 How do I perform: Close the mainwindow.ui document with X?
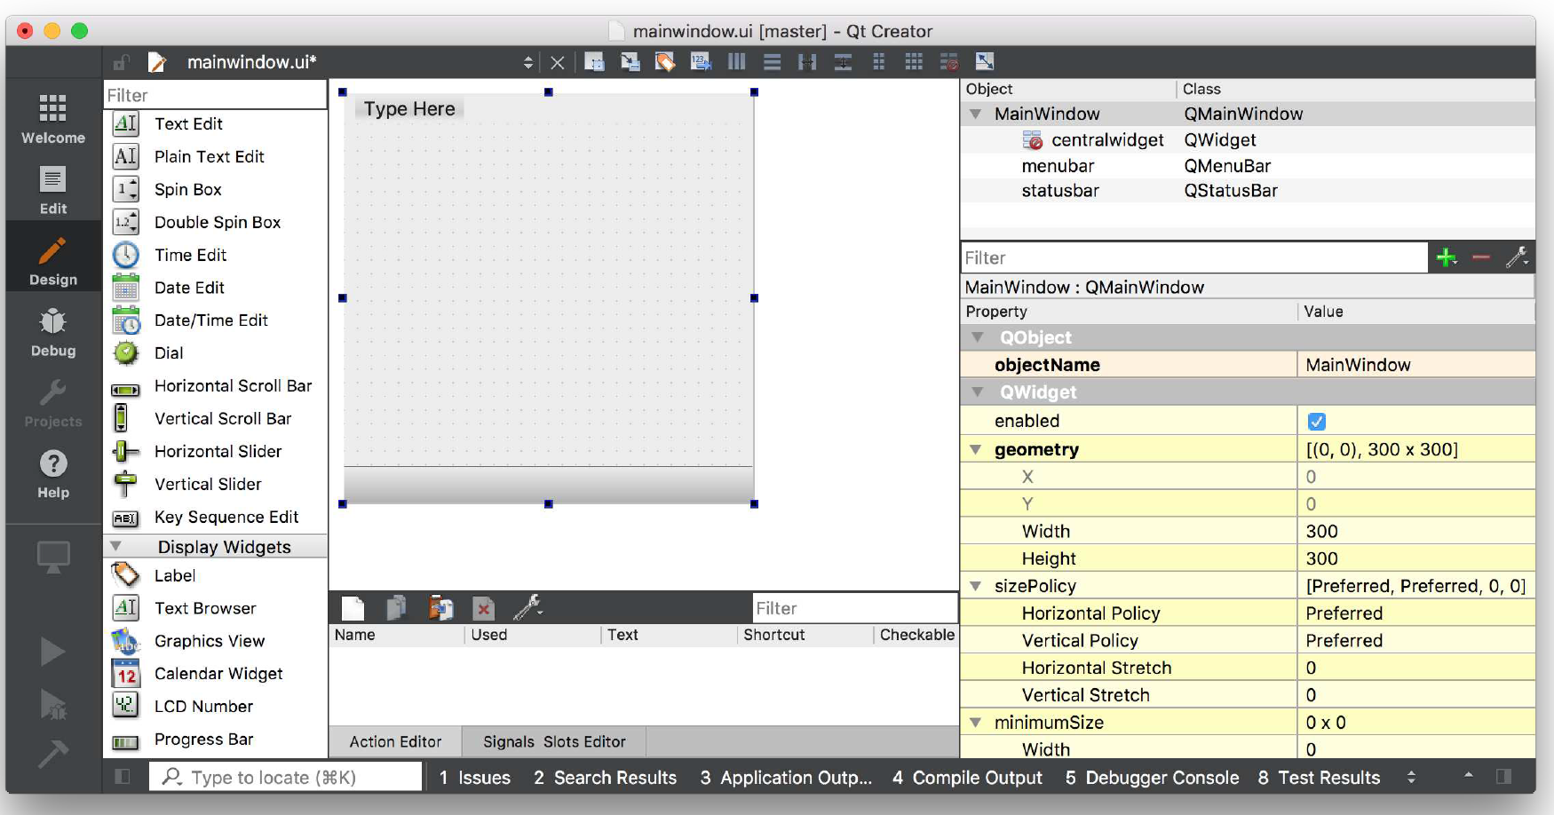558,63
